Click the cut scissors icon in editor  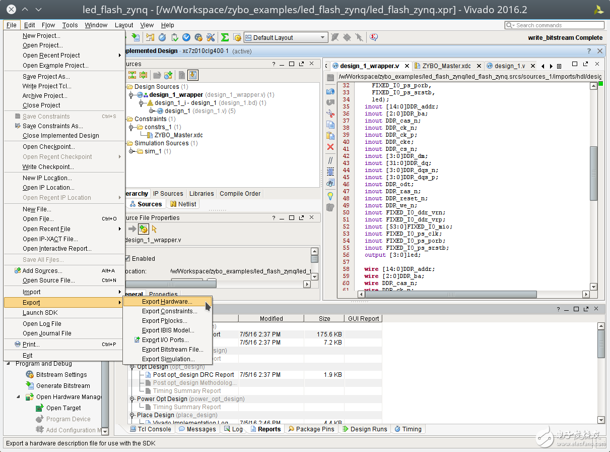pyautogui.click(x=330, y=114)
